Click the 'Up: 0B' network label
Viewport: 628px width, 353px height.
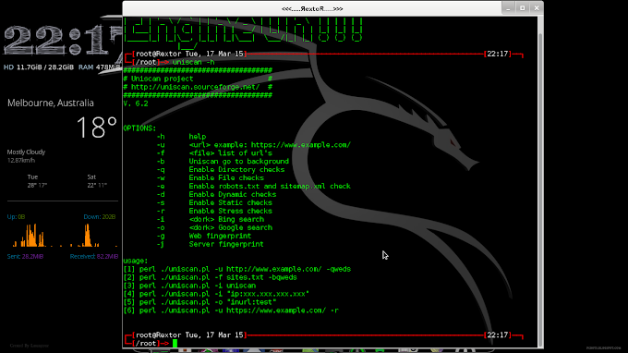pyautogui.click(x=16, y=217)
